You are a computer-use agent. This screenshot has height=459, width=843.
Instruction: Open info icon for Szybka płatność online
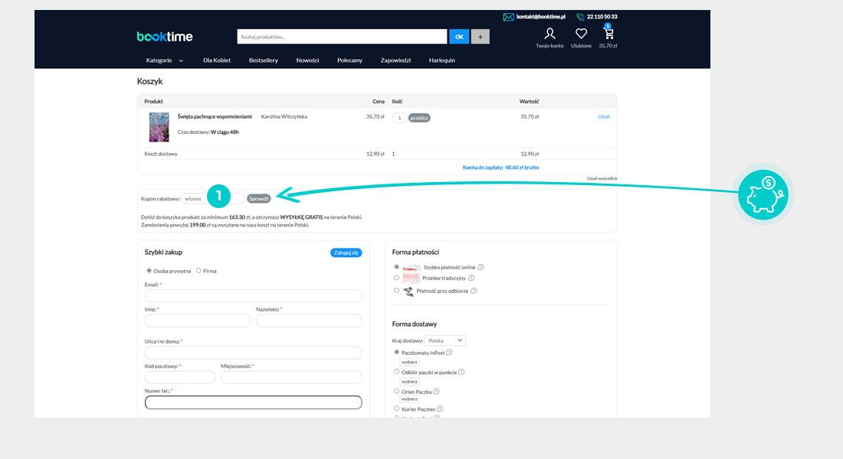(481, 267)
